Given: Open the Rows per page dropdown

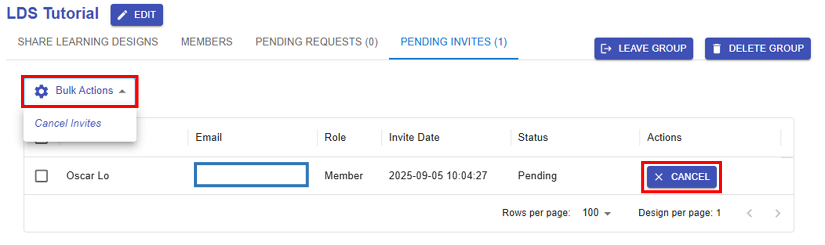Looking at the screenshot, I should point(596,213).
